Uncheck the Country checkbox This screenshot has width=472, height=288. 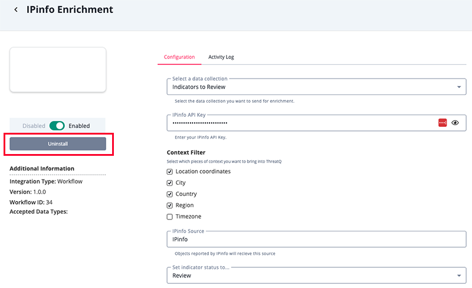click(x=170, y=194)
